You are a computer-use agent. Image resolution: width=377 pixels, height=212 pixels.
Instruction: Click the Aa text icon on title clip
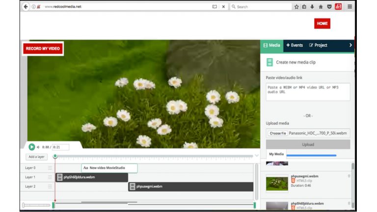coord(85,168)
